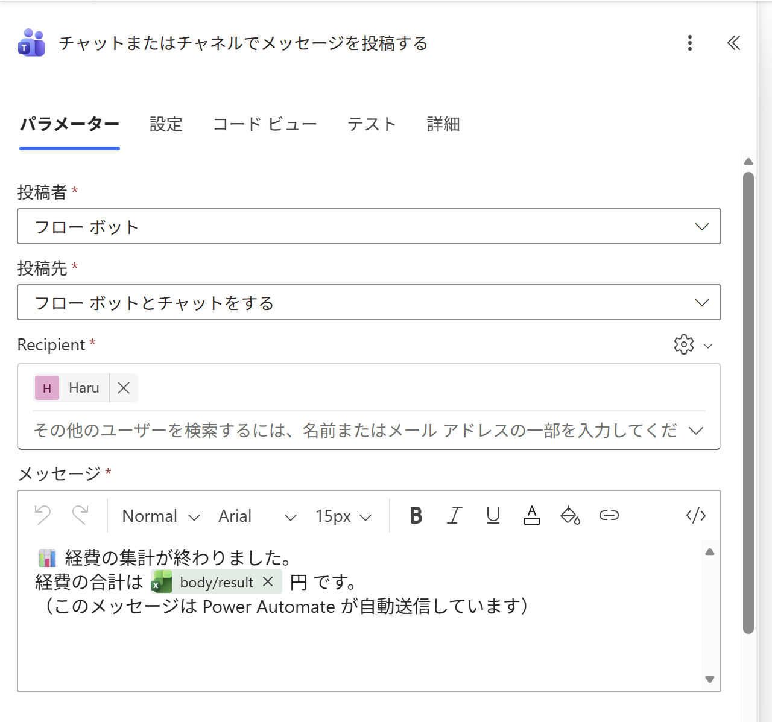Toggle bold formatting

coord(416,515)
